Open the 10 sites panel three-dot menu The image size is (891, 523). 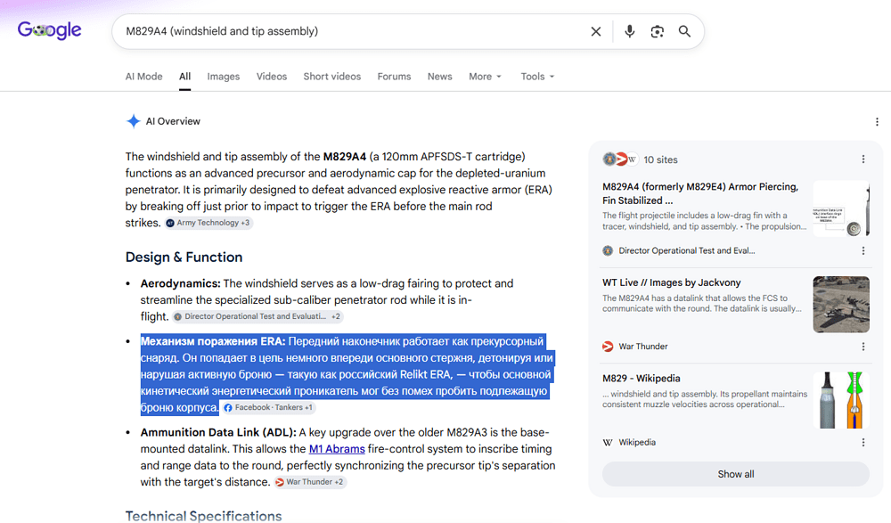coord(863,159)
